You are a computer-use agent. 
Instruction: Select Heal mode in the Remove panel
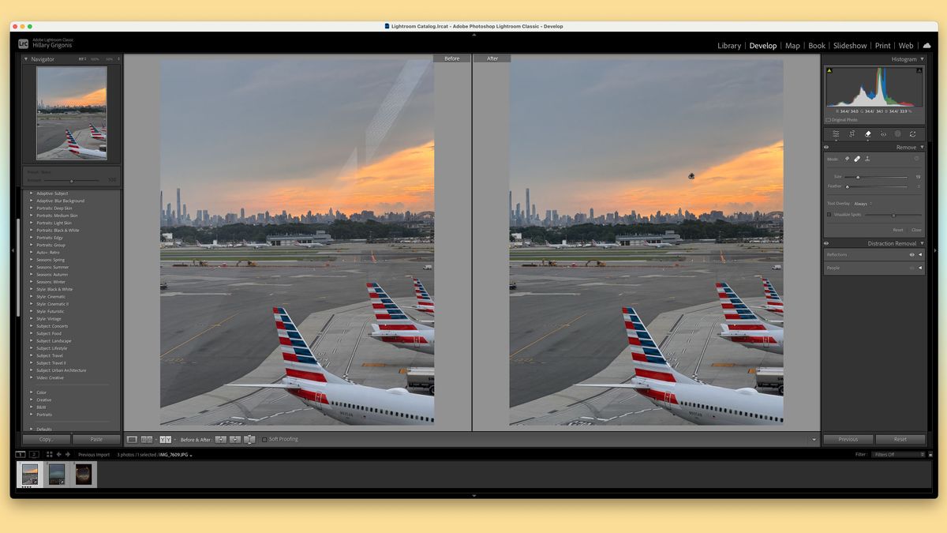tap(858, 158)
